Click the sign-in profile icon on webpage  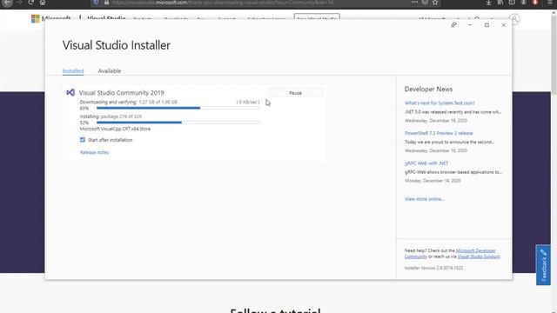pyautogui.click(x=514, y=19)
